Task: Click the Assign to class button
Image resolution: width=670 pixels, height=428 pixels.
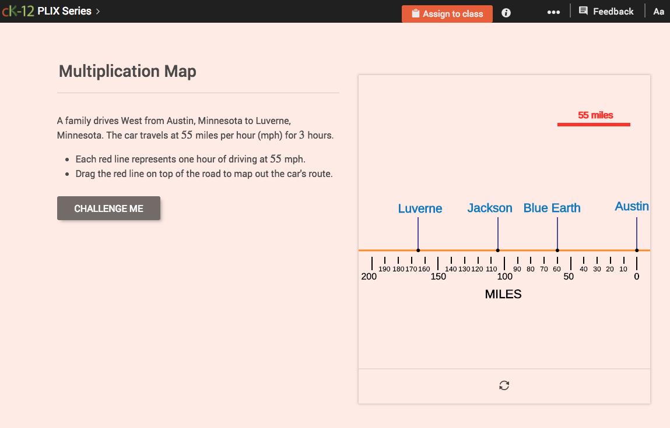Action: (x=447, y=13)
